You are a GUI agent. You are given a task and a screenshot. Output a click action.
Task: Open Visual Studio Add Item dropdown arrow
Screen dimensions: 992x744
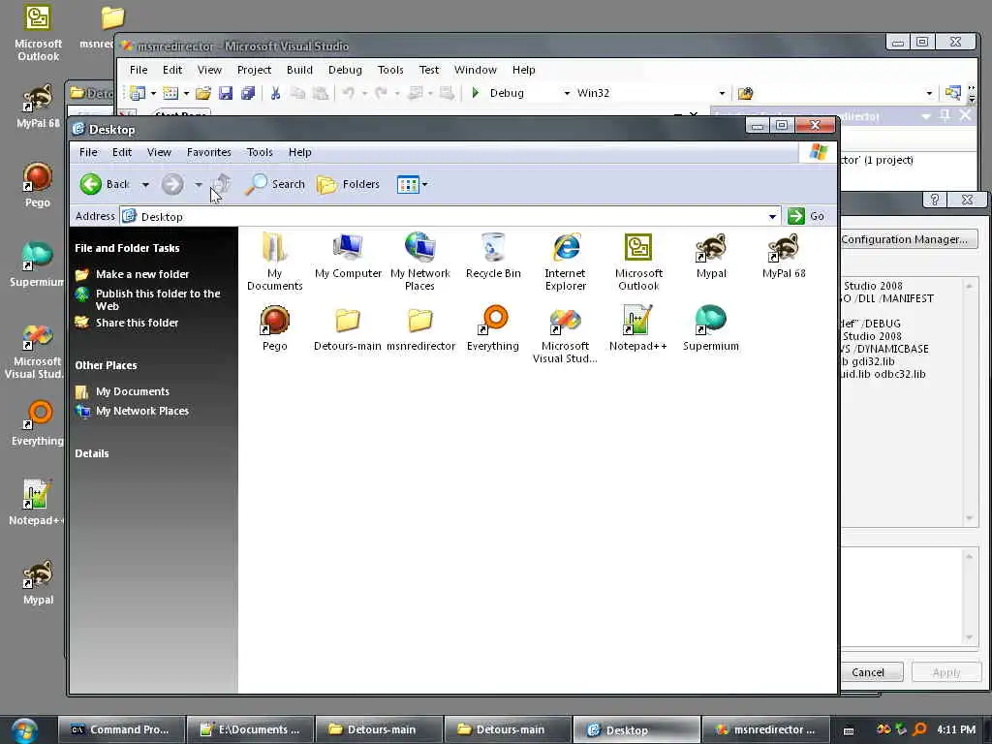coord(186,94)
